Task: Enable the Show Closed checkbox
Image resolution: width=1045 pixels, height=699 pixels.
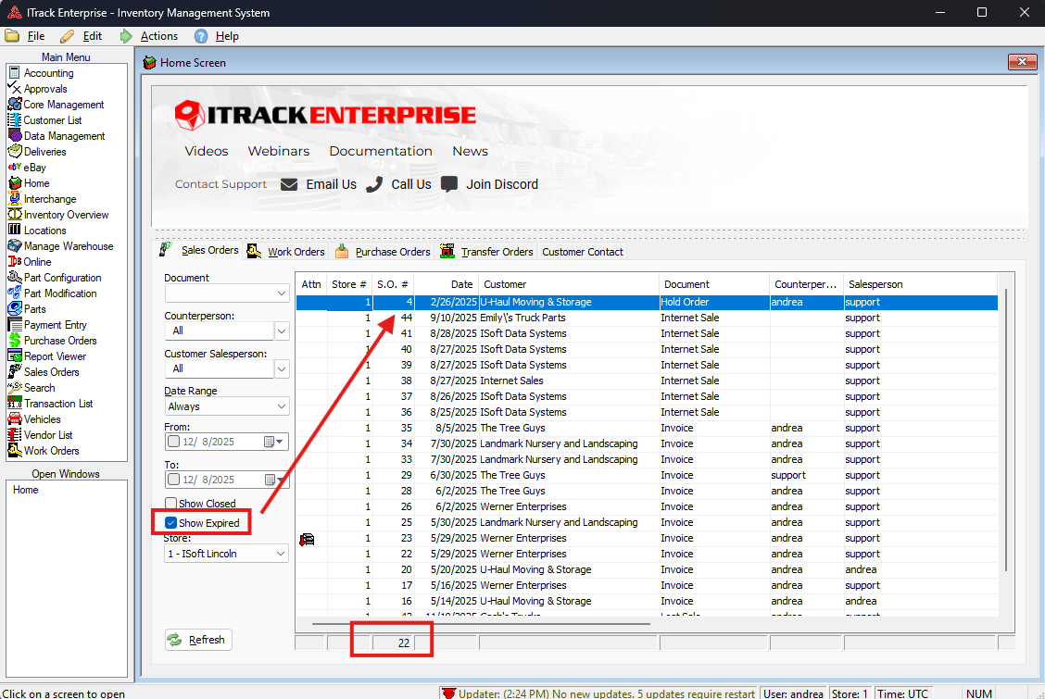Action: point(171,504)
